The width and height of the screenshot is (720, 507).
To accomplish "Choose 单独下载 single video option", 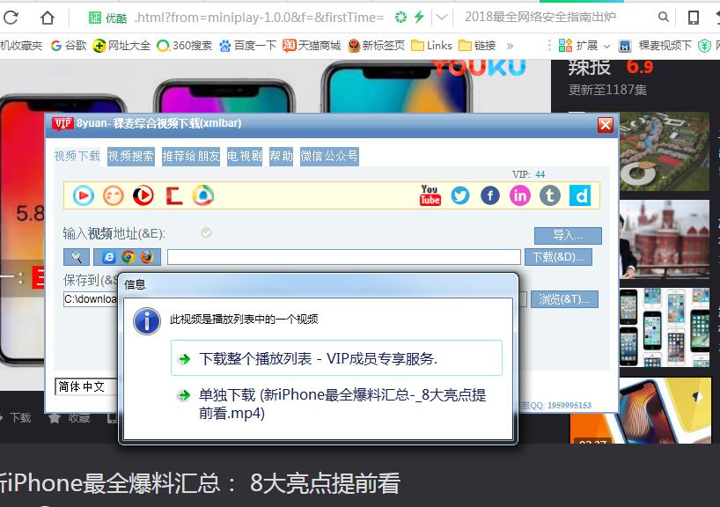I will click(x=336, y=404).
